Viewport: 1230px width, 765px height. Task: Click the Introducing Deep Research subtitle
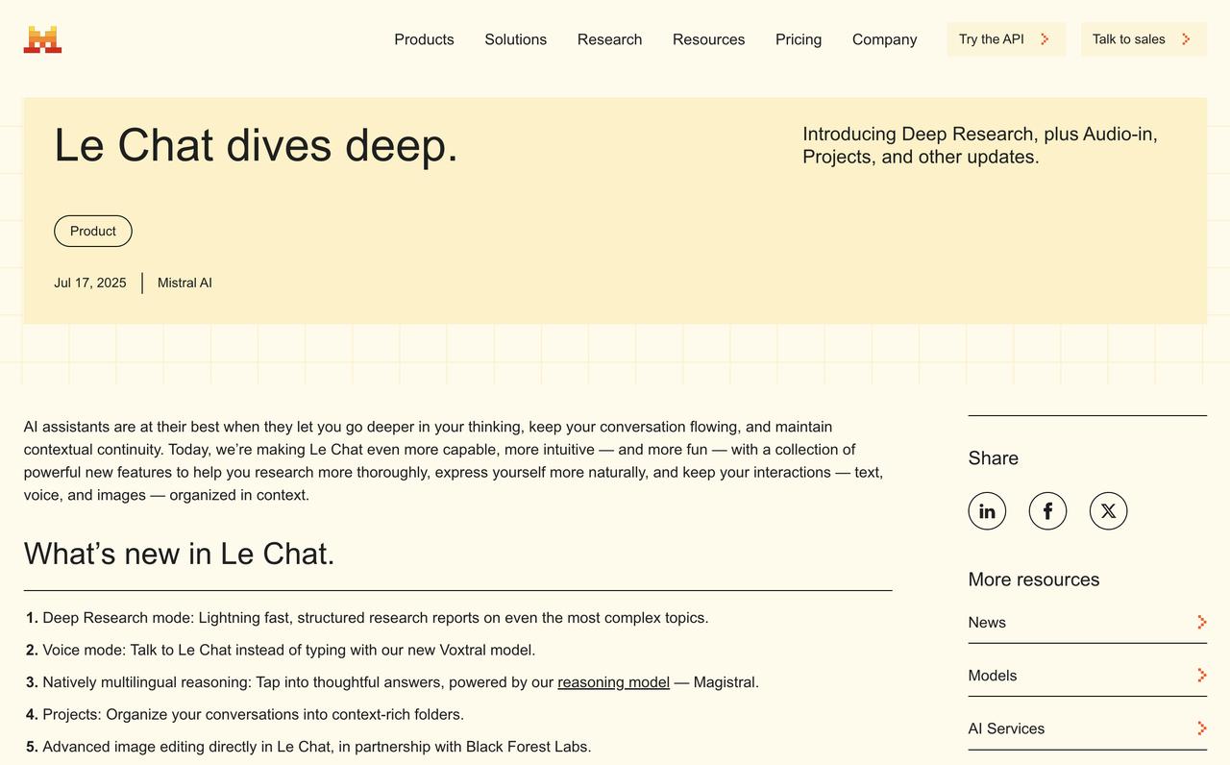tap(980, 145)
